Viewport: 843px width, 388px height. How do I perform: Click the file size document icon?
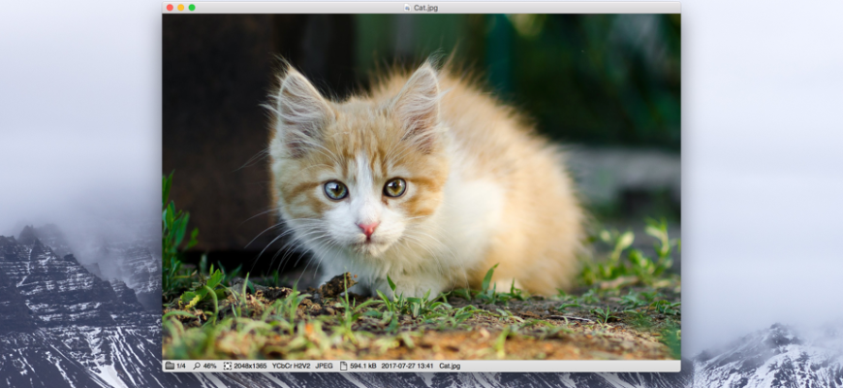pyautogui.click(x=344, y=366)
